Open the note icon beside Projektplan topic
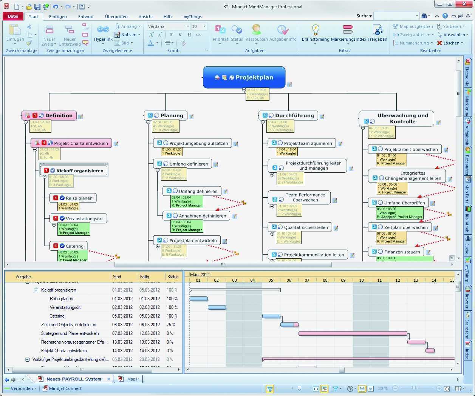 (289, 85)
